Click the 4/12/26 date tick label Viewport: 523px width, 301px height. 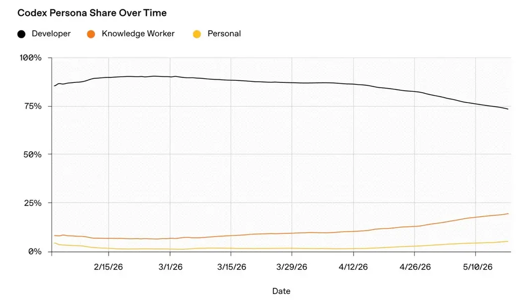click(353, 267)
